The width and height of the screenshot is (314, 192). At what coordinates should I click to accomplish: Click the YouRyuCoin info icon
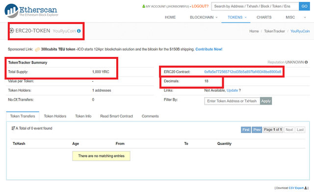(79, 31)
